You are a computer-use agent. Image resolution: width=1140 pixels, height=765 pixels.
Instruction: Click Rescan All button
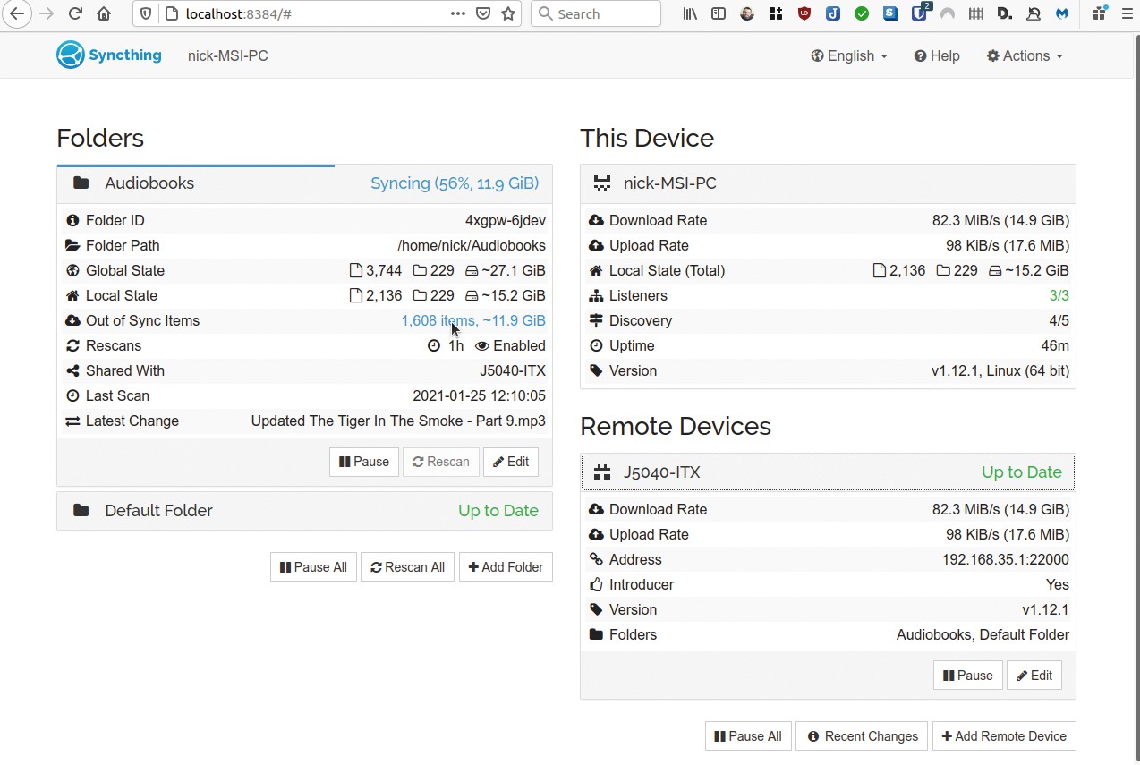[408, 567]
